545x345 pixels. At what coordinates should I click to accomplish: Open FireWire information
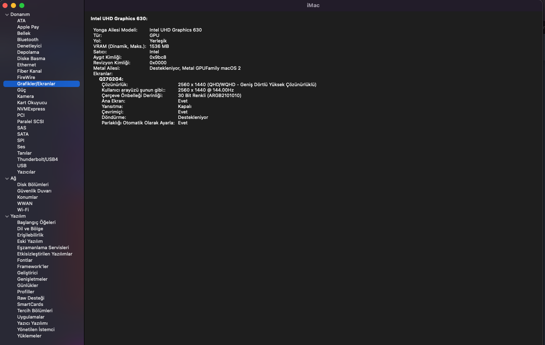click(26, 77)
